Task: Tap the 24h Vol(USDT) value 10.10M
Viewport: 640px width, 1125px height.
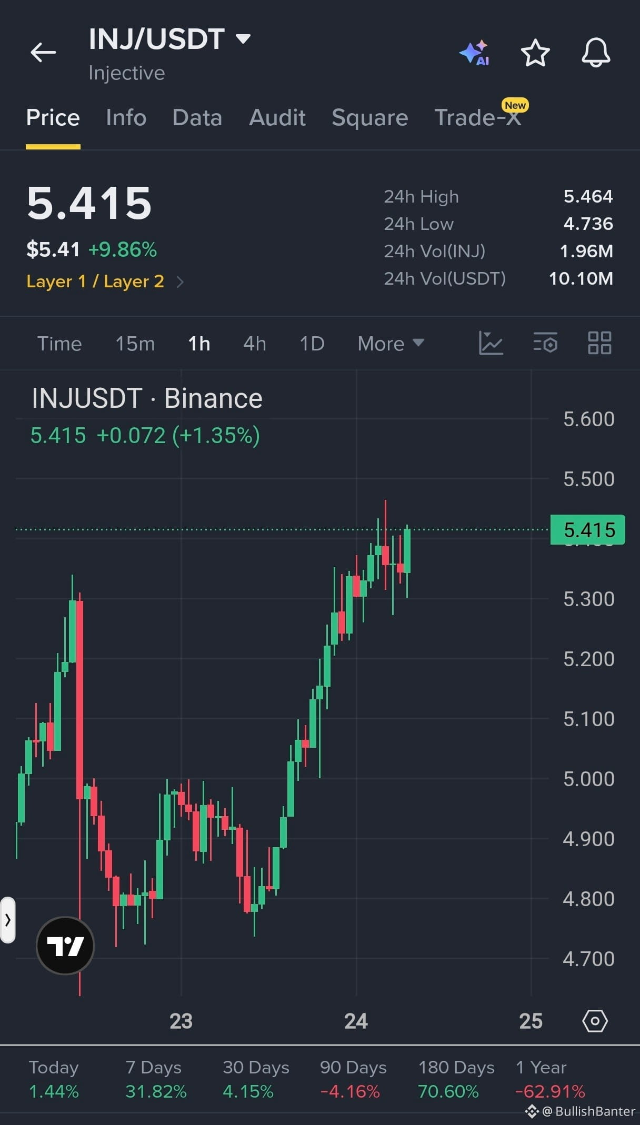Action: pos(581,278)
